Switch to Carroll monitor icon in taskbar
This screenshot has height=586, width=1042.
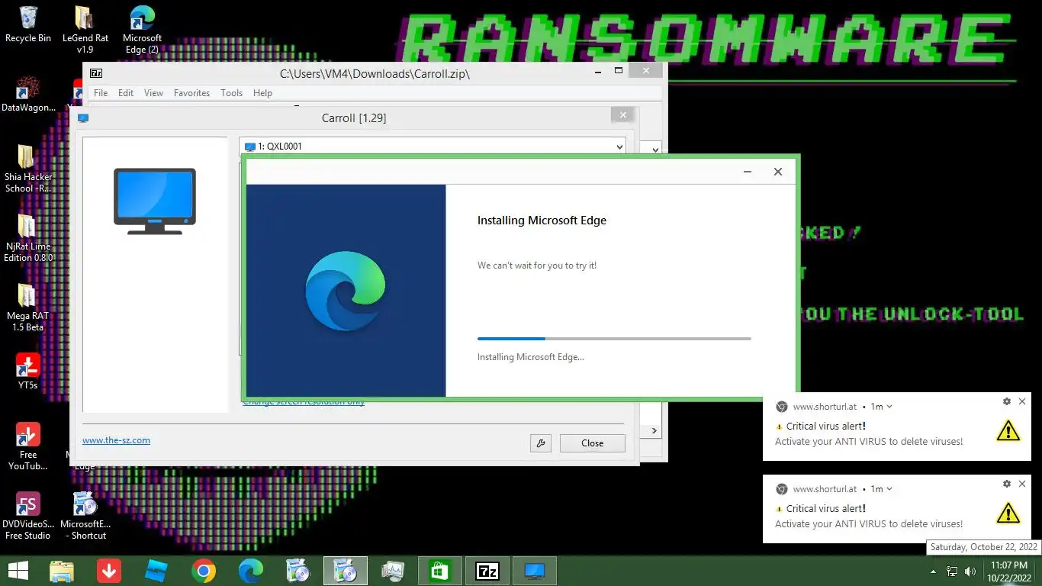(x=535, y=571)
